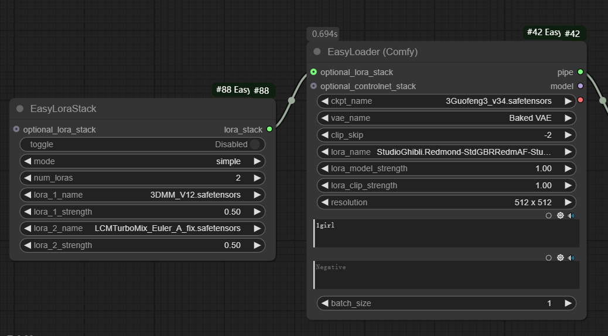Click speaker icon above the positive prompt

click(571, 215)
